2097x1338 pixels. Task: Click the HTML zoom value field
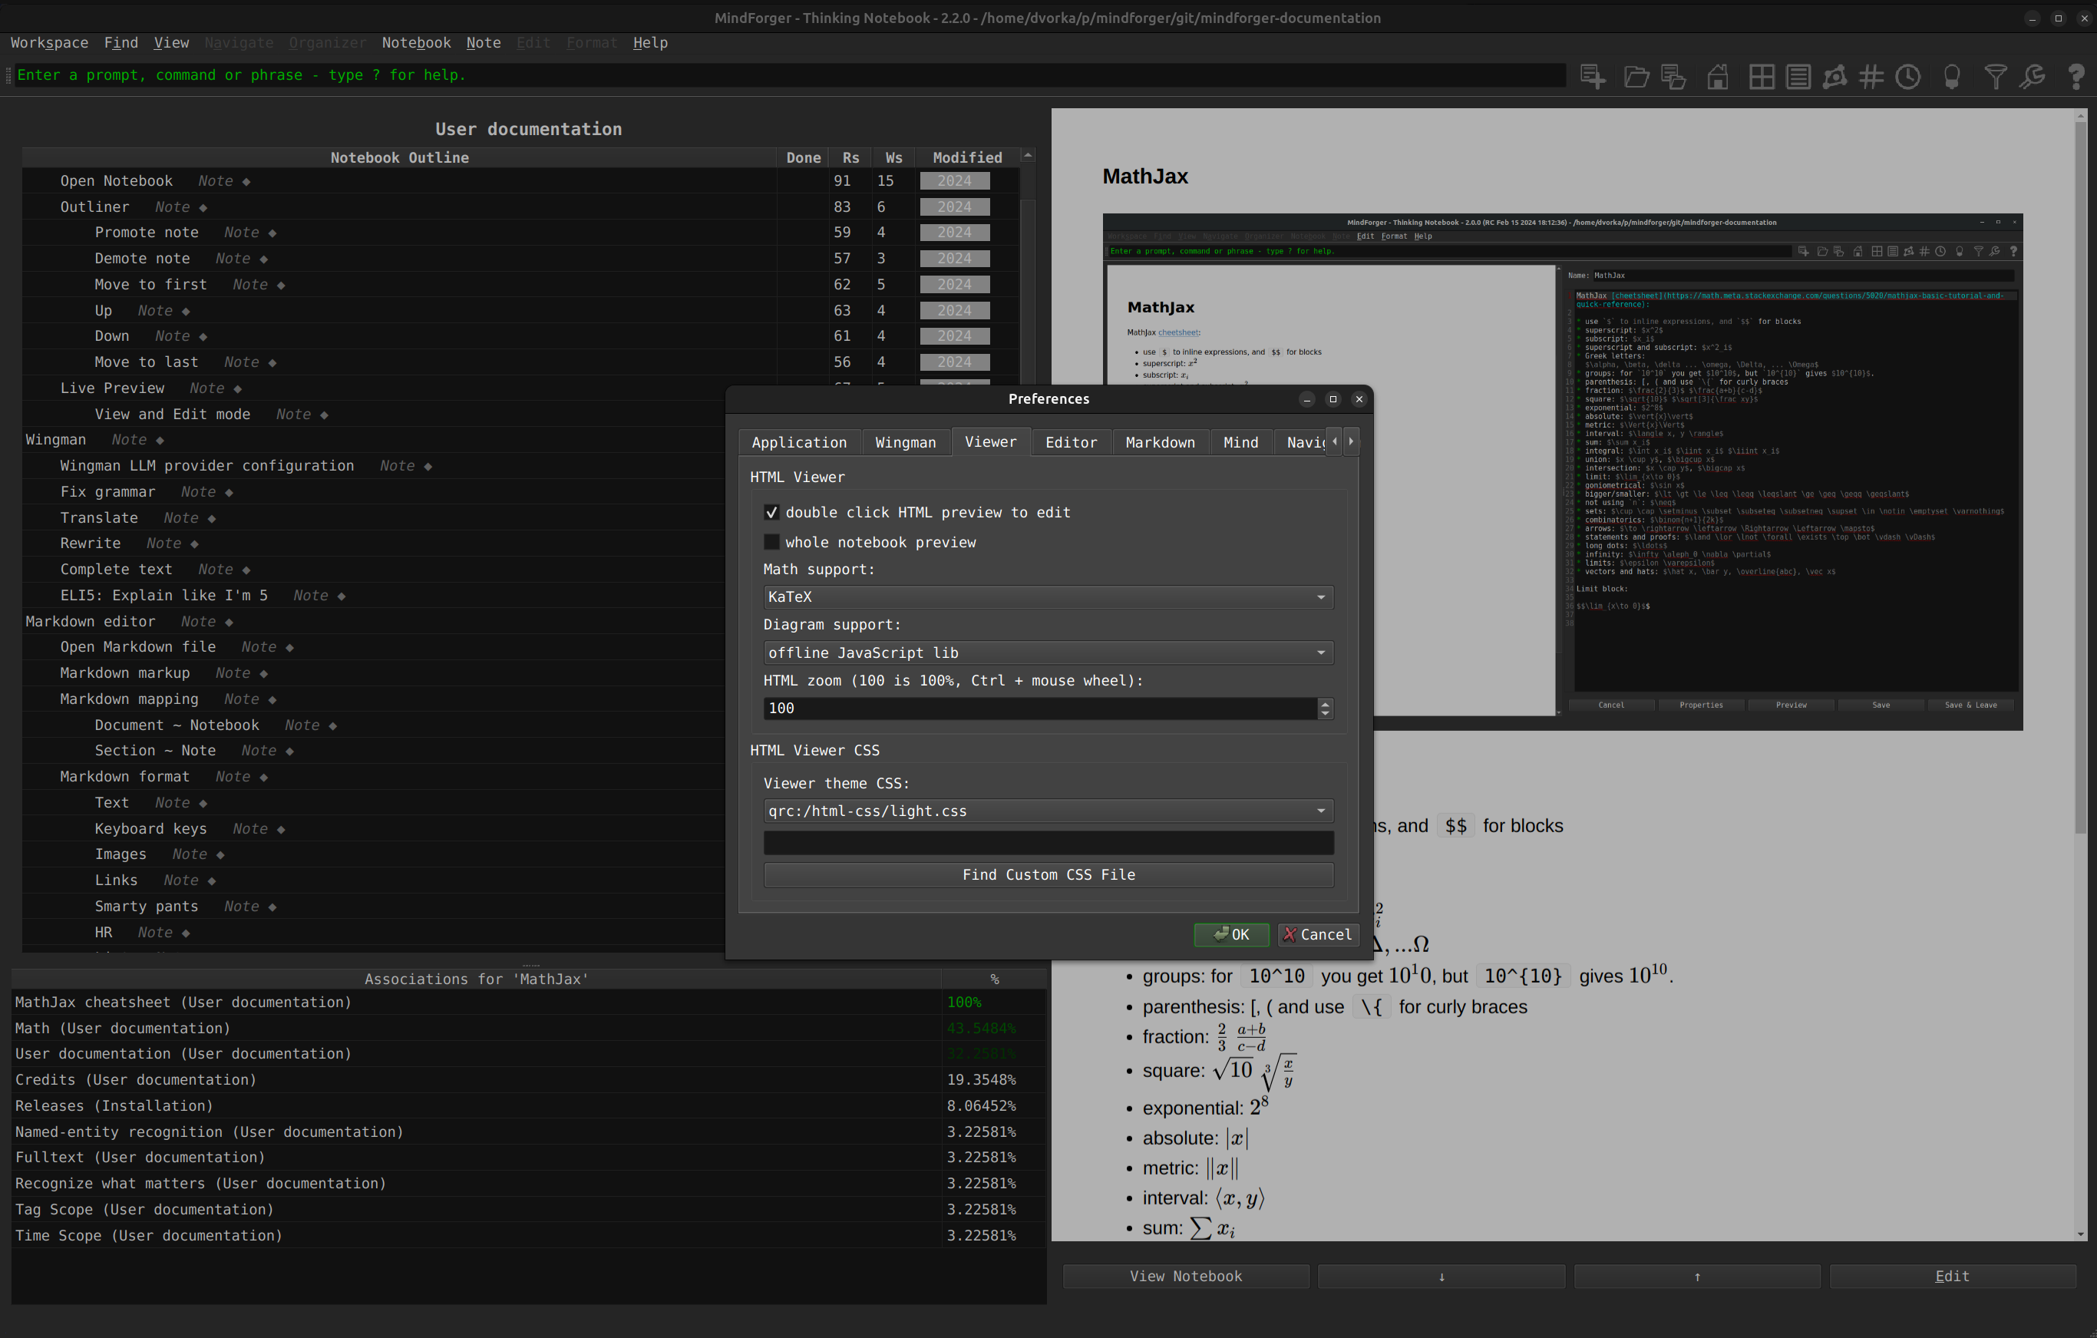tap(1040, 709)
